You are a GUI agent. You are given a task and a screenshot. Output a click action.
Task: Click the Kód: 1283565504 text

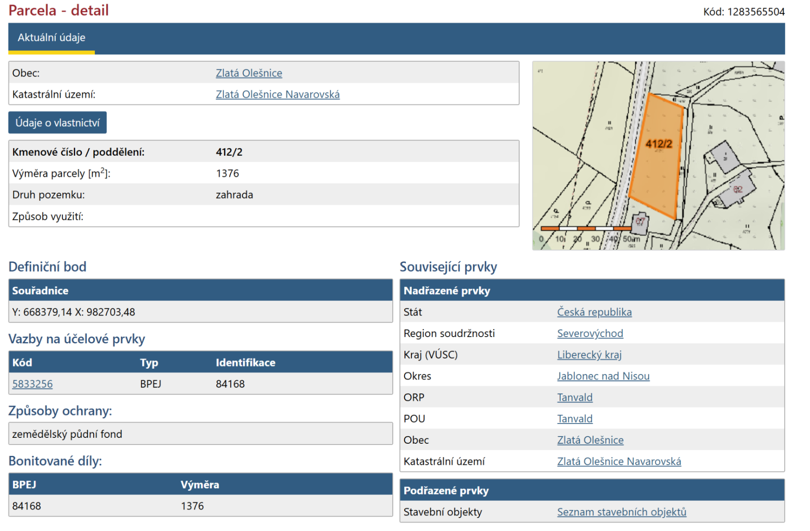coord(744,12)
